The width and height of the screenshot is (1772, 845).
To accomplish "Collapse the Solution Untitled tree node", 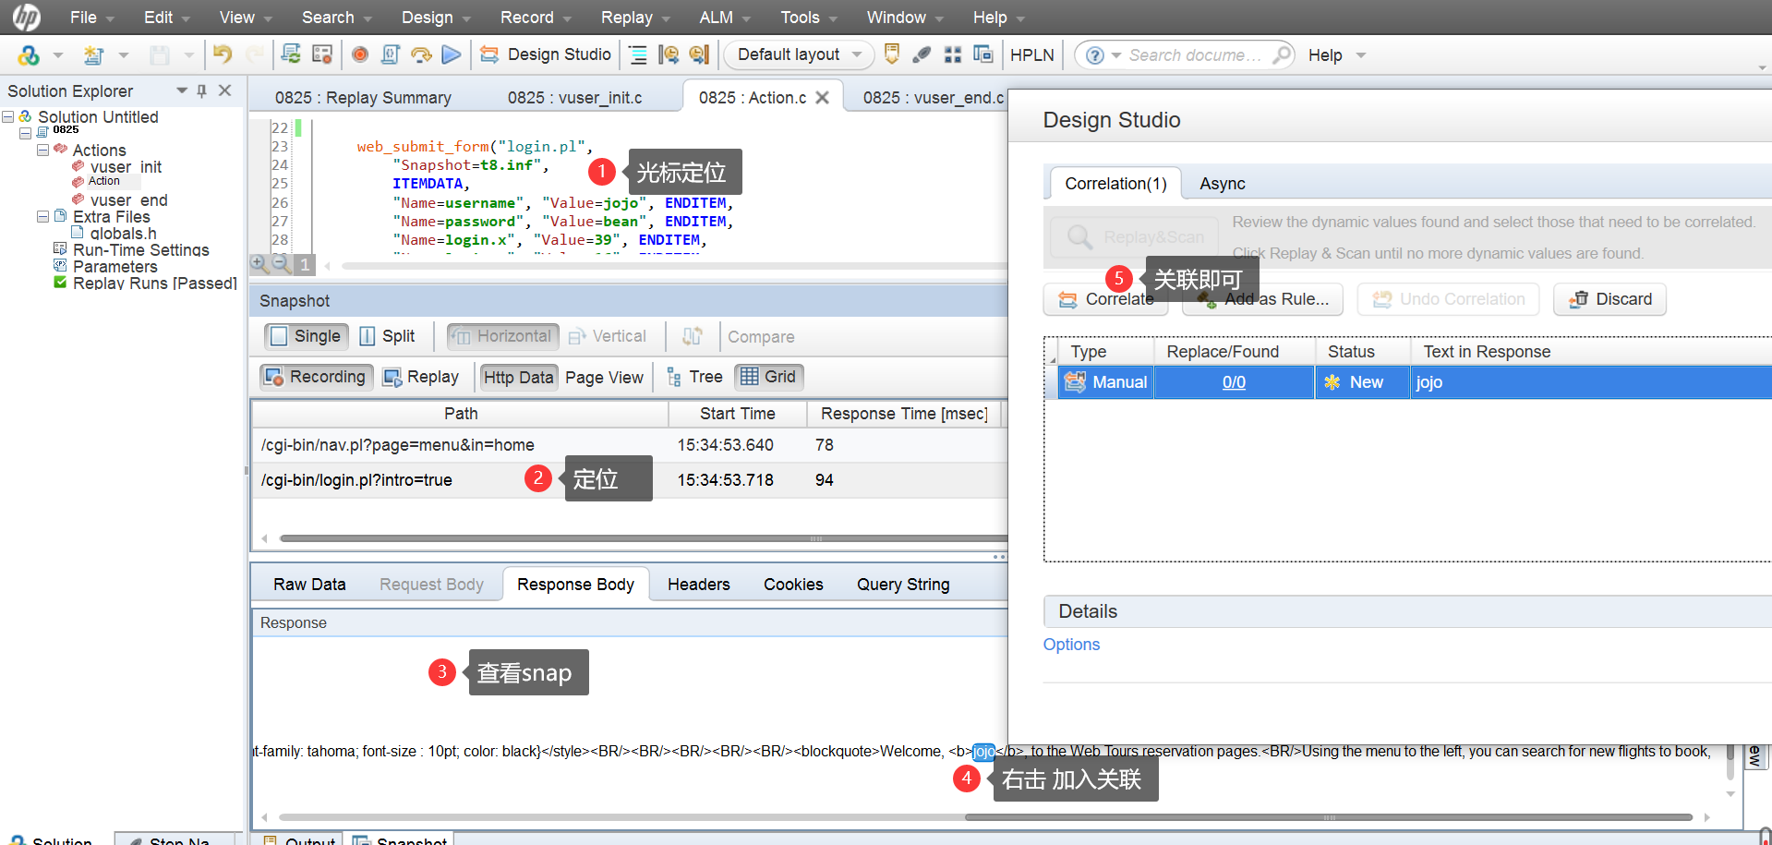I will pyautogui.click(x=8, y=117).
